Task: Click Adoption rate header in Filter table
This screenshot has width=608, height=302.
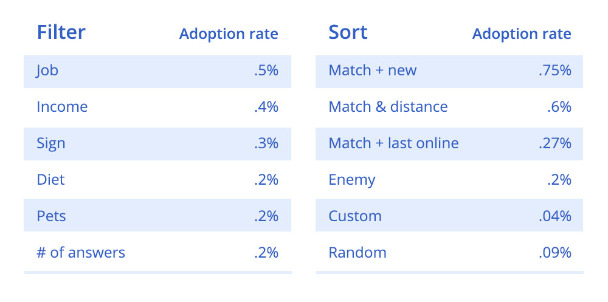Action: (229, 34)
